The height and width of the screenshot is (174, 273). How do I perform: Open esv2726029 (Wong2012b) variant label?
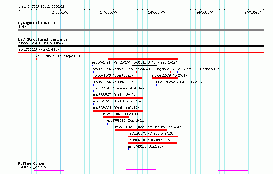pos(39,49)
